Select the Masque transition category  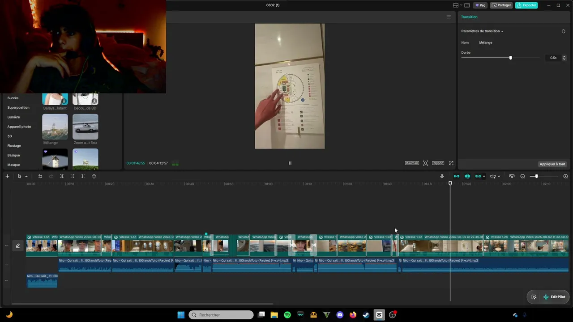tap(13, 165)
